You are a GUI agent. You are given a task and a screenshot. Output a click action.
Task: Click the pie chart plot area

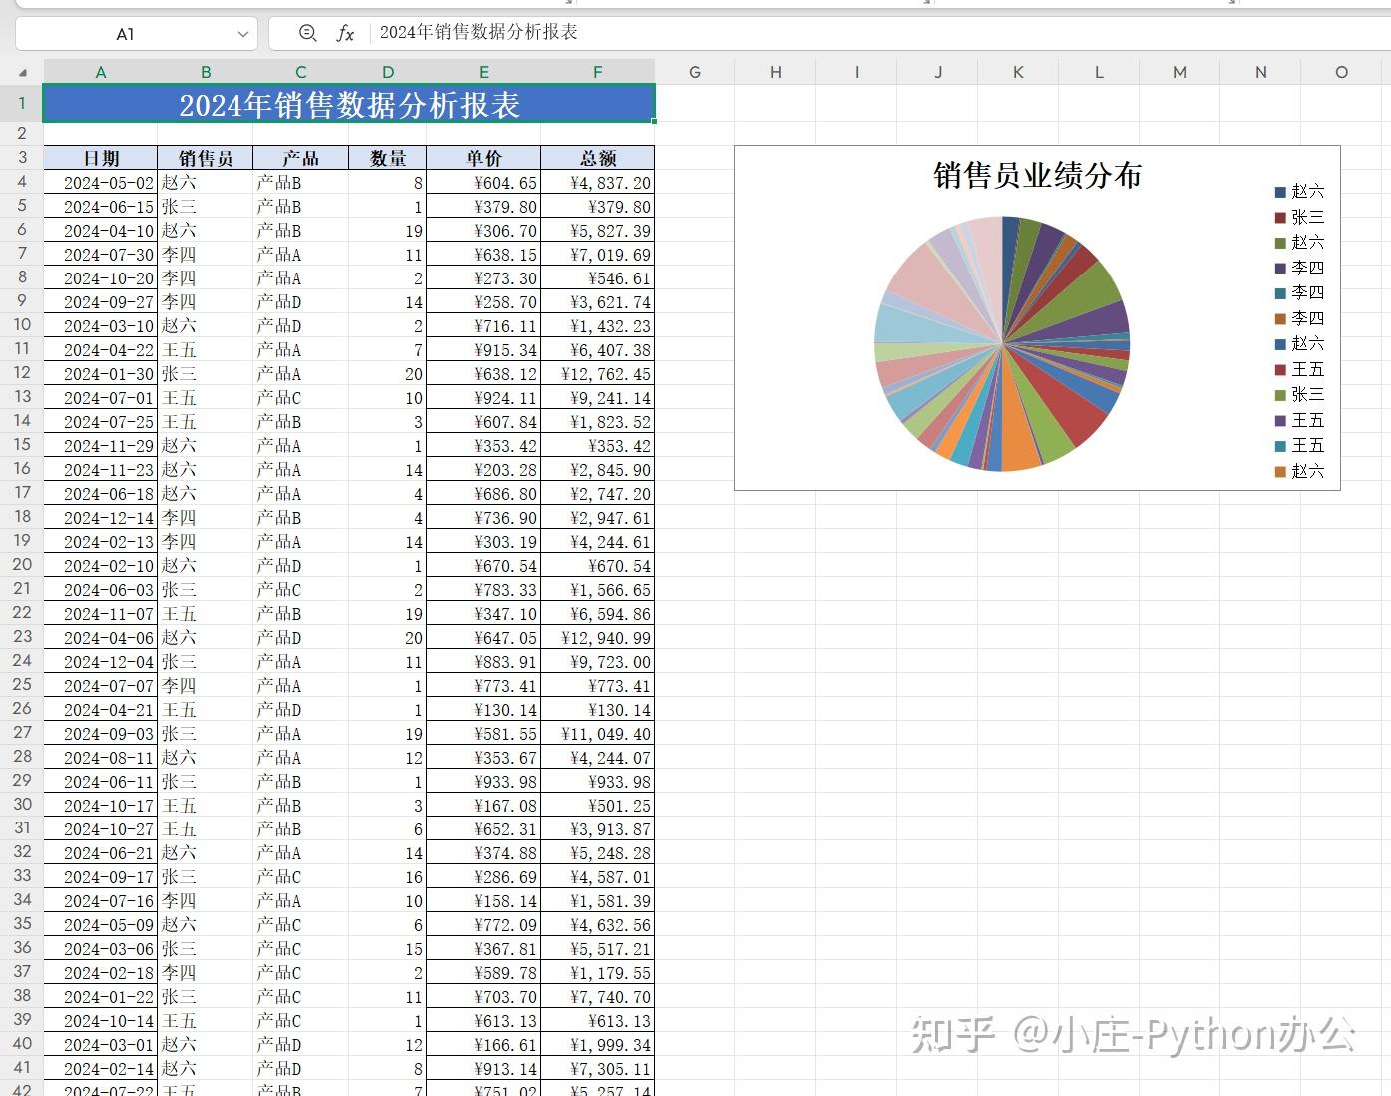pyautogui.click(x=1001, y=342)
